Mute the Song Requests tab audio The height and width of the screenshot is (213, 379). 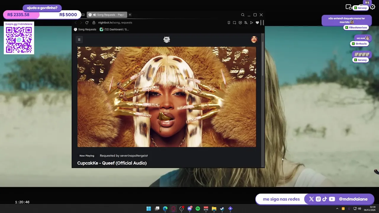[x=94, y=15]
